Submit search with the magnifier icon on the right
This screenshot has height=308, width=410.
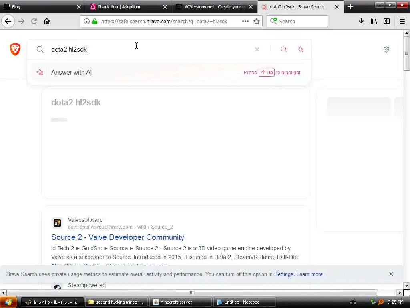point(284,49)
